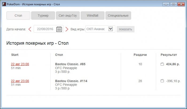
Task: Click OFC Pineapple text under #85
Action: (x=66, y=68)
